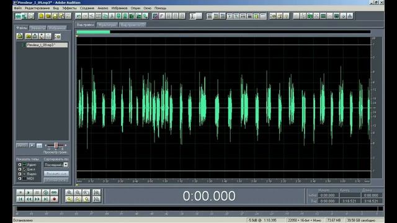Undo the last edit with the toolbar icon
This screenshot has width=397, height=223.
point(78,17)
